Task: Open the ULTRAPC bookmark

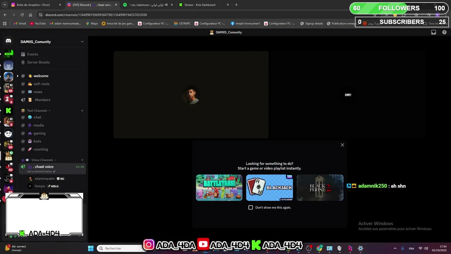Action: pyautogui.click(x=182, y=24)
